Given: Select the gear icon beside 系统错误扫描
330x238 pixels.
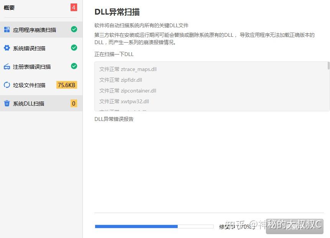Looking at the screenshot, I should [7, 48].
